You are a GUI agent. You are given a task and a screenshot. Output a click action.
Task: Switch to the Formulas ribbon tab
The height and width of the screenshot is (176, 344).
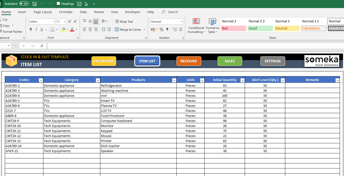66,12
